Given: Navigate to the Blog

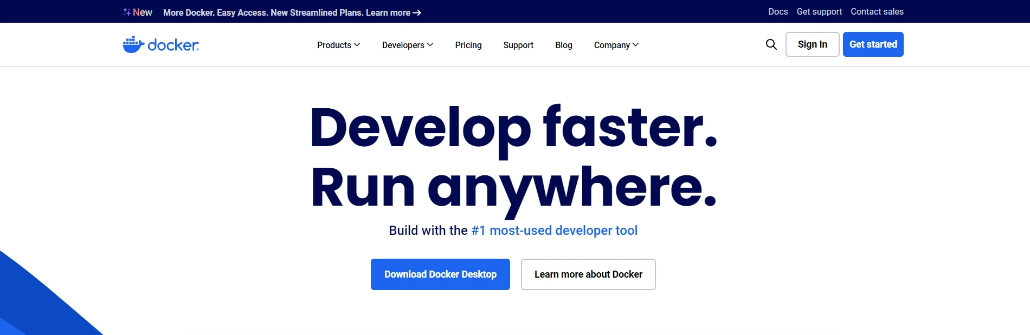Looking at the screenshot, I should tap(563, 45).
